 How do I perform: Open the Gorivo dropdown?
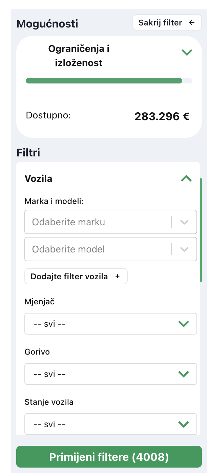102,374
